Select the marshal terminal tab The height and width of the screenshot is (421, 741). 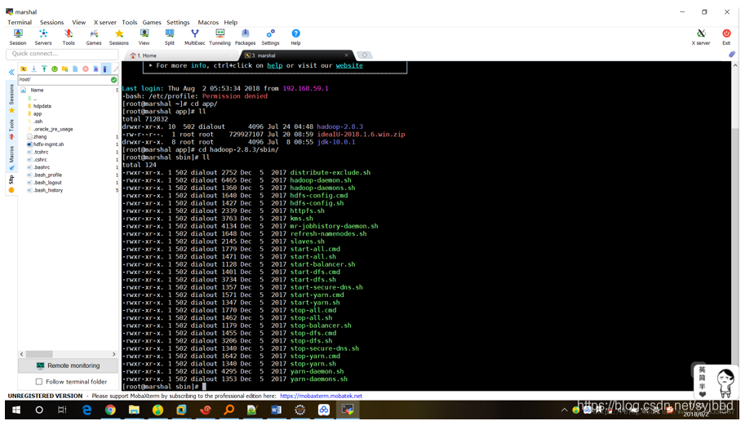tap(297, 55)
